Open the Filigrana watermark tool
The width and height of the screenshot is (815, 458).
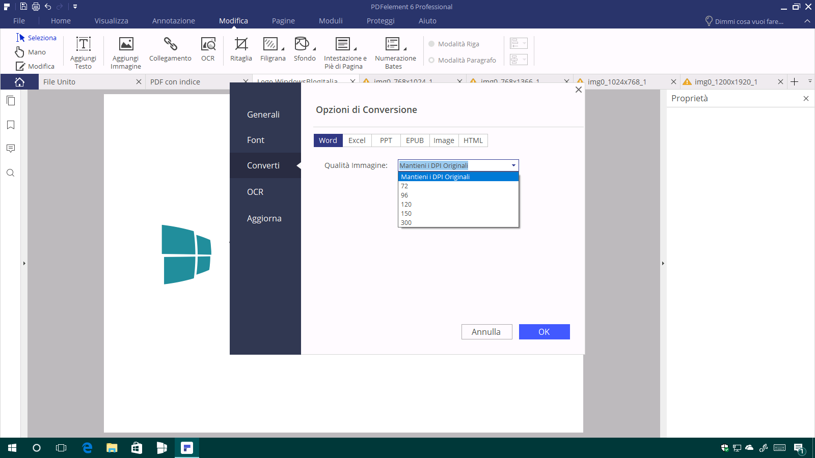coord(273,49)
